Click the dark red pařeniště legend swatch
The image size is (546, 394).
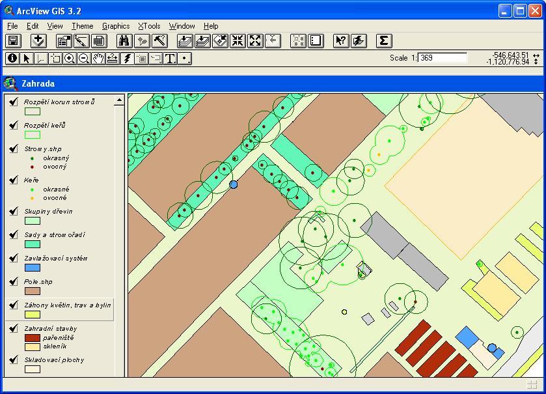(33, 337)
